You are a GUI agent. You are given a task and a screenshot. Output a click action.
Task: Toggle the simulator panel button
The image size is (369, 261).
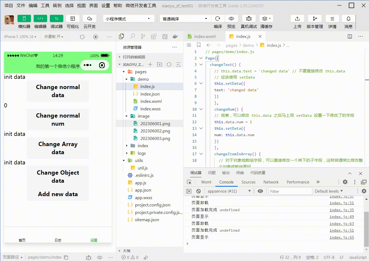coord(24,19)
